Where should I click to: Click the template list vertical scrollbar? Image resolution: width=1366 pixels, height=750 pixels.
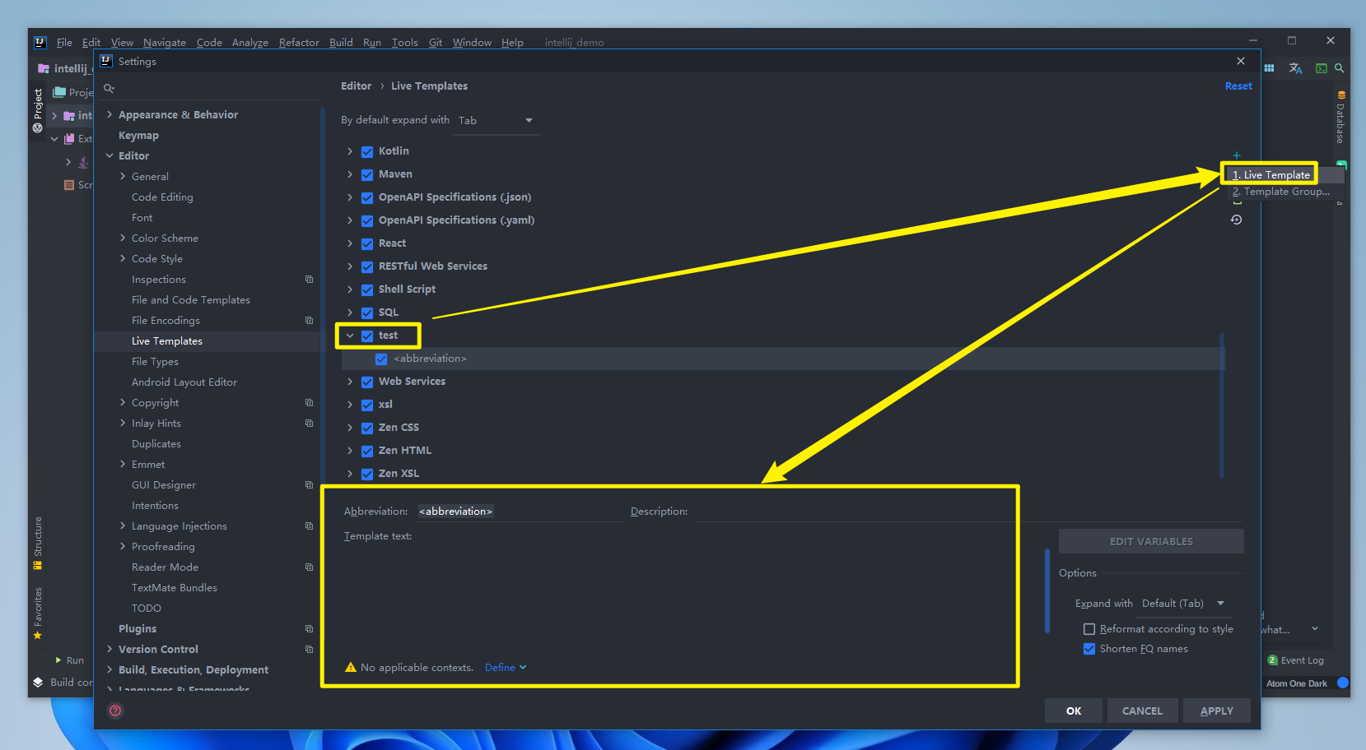[x=1222, y=405]
